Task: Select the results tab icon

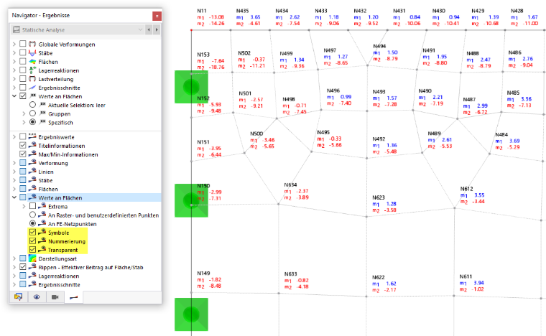Action: [73, 297]
